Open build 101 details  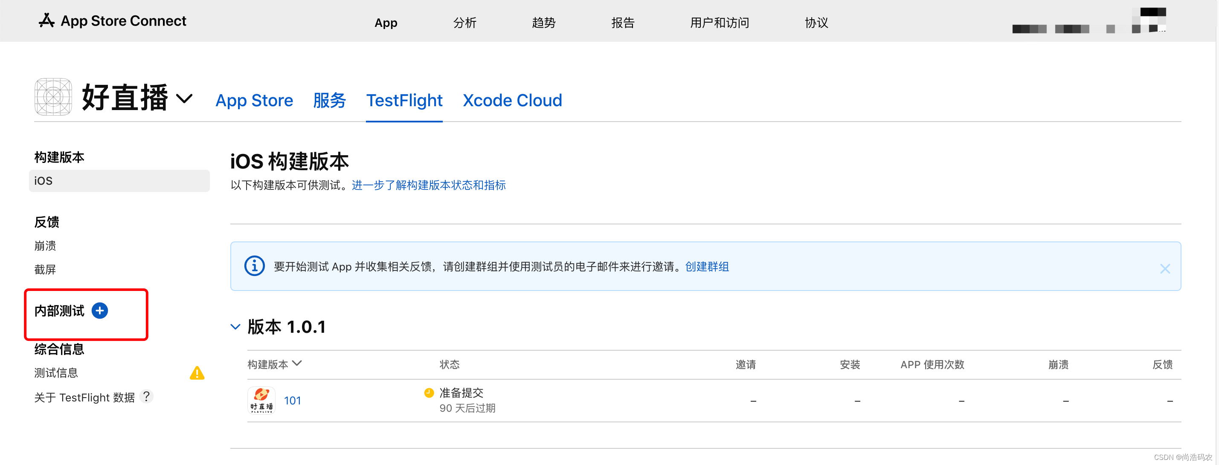(x=293, y=400)
